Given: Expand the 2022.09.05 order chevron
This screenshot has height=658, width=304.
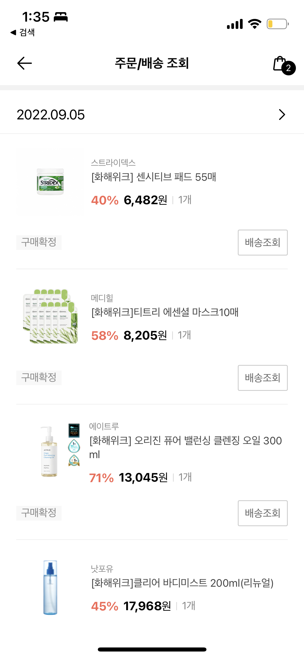Looking at the screenshot, I should (x=282, y=115).
